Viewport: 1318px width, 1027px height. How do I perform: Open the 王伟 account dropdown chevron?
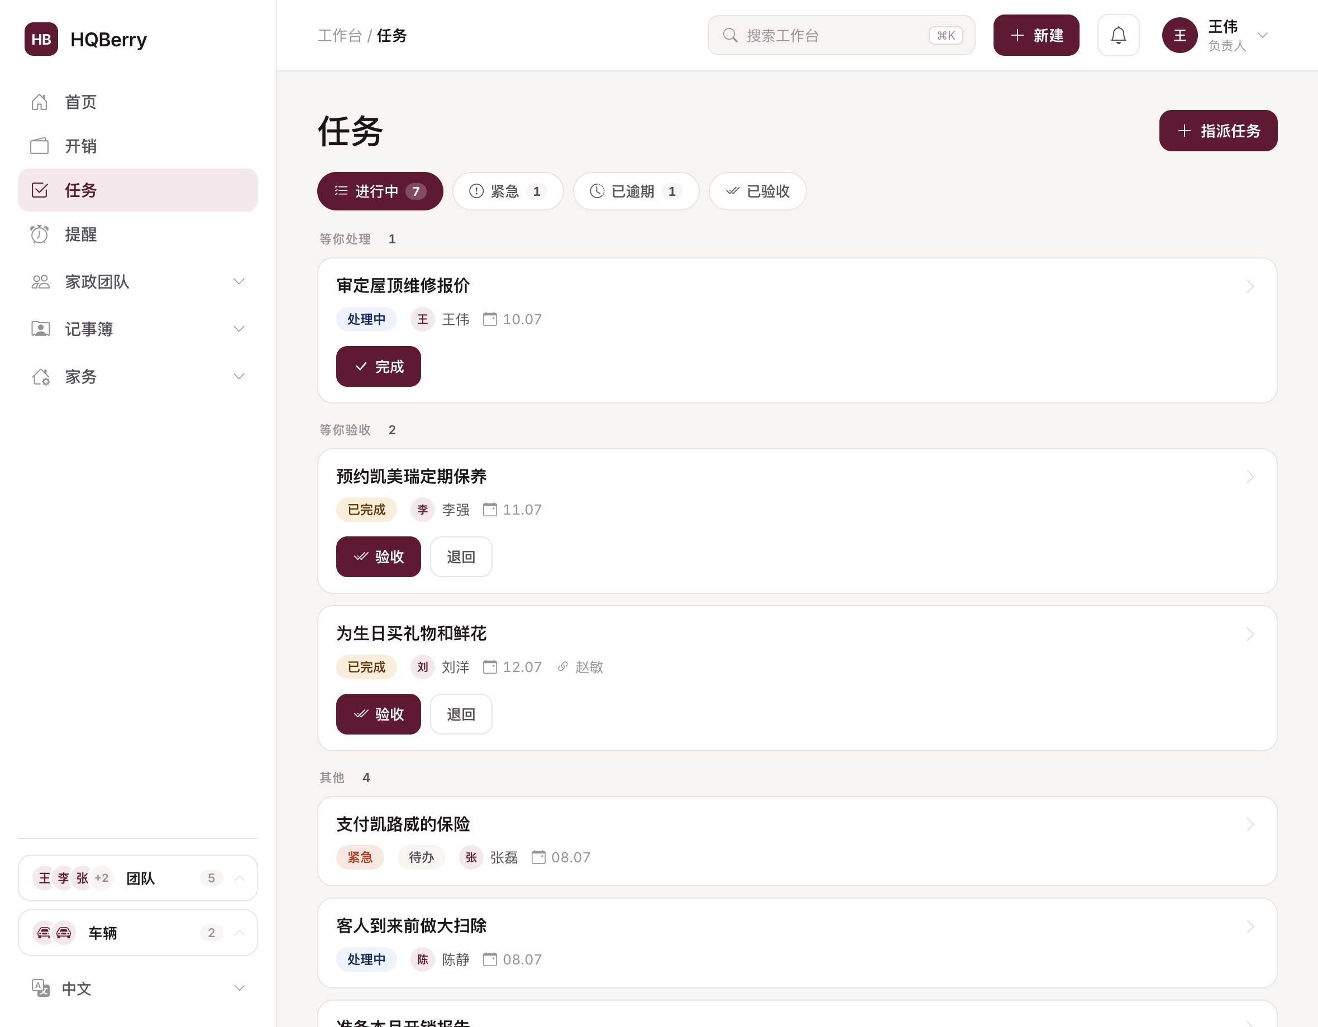(1263, 36)
